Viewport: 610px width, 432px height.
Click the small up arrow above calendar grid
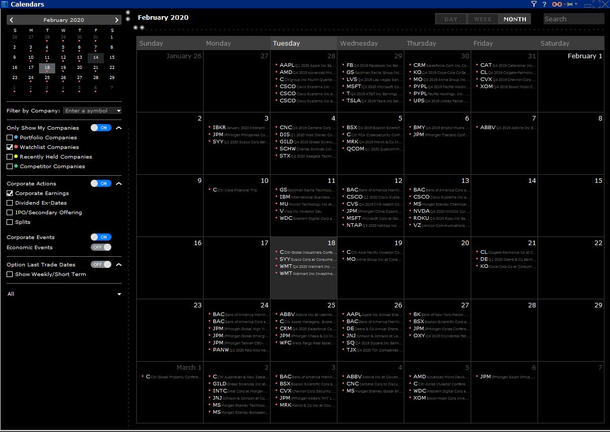pos(135,28)
